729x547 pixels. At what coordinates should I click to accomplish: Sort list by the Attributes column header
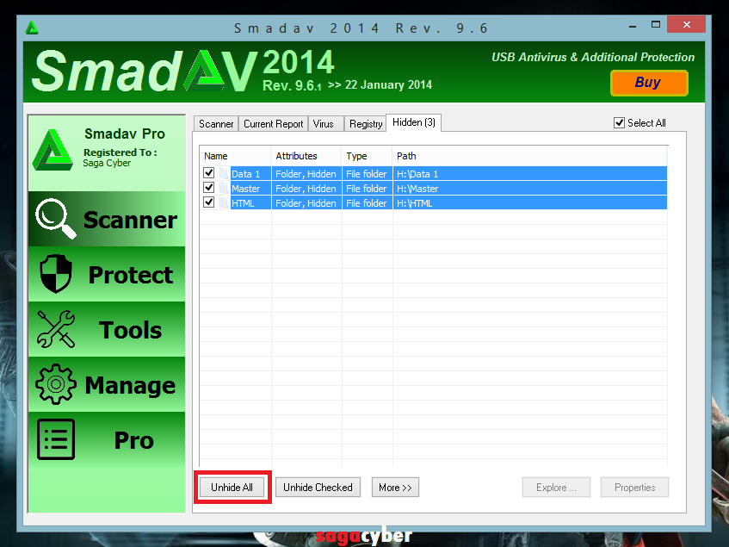pyautogui.click(x=306, y=156)
